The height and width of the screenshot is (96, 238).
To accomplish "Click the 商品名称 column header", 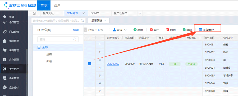I will (x=144, y=38).
